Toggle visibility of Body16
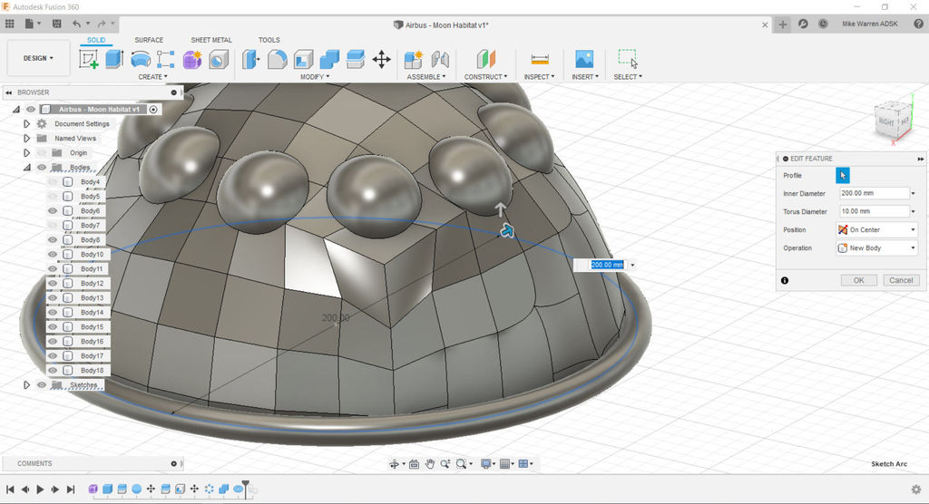This screenshot has width=929, height=504. coord(53,341)
